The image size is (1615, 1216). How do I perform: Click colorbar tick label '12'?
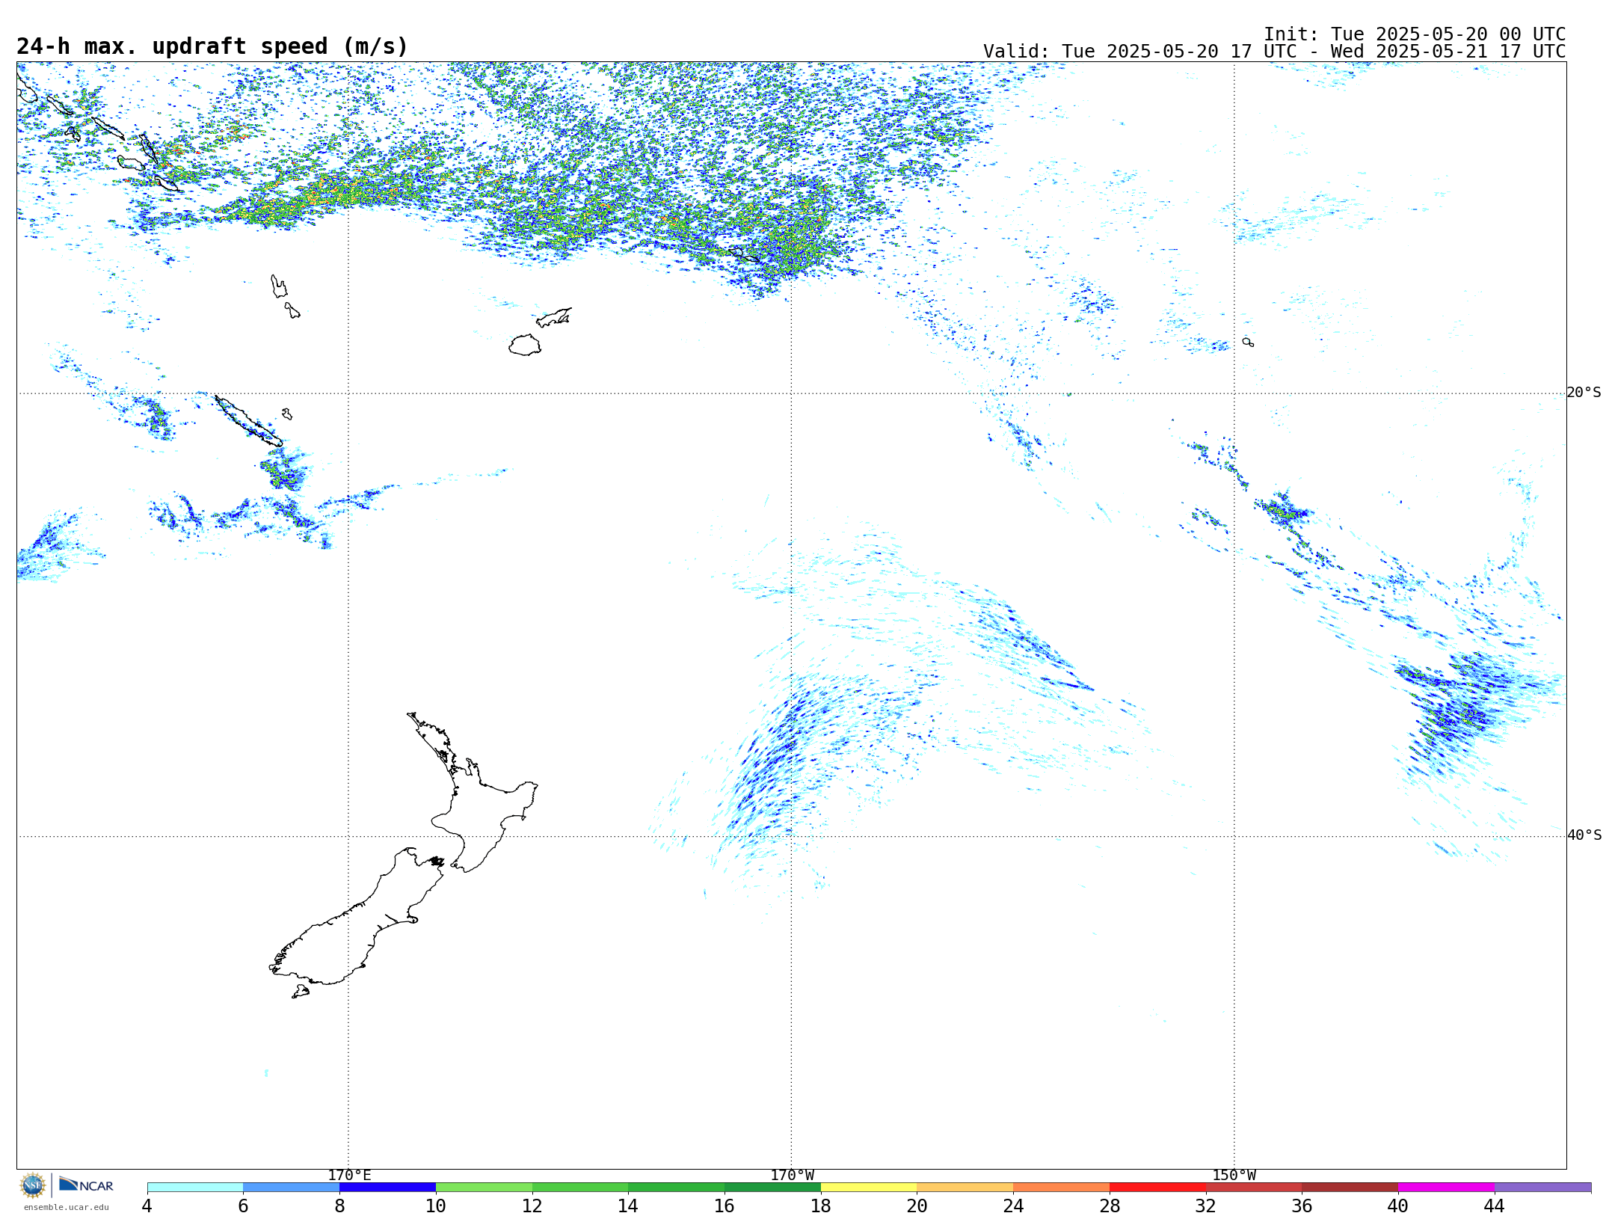click(532, 1206)
